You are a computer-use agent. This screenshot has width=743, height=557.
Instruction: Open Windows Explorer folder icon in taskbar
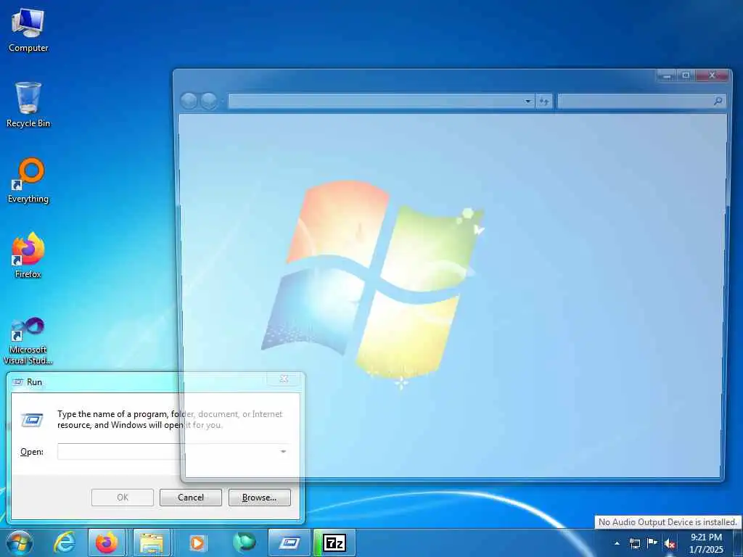pyautogui.click(x=151, y=542)
